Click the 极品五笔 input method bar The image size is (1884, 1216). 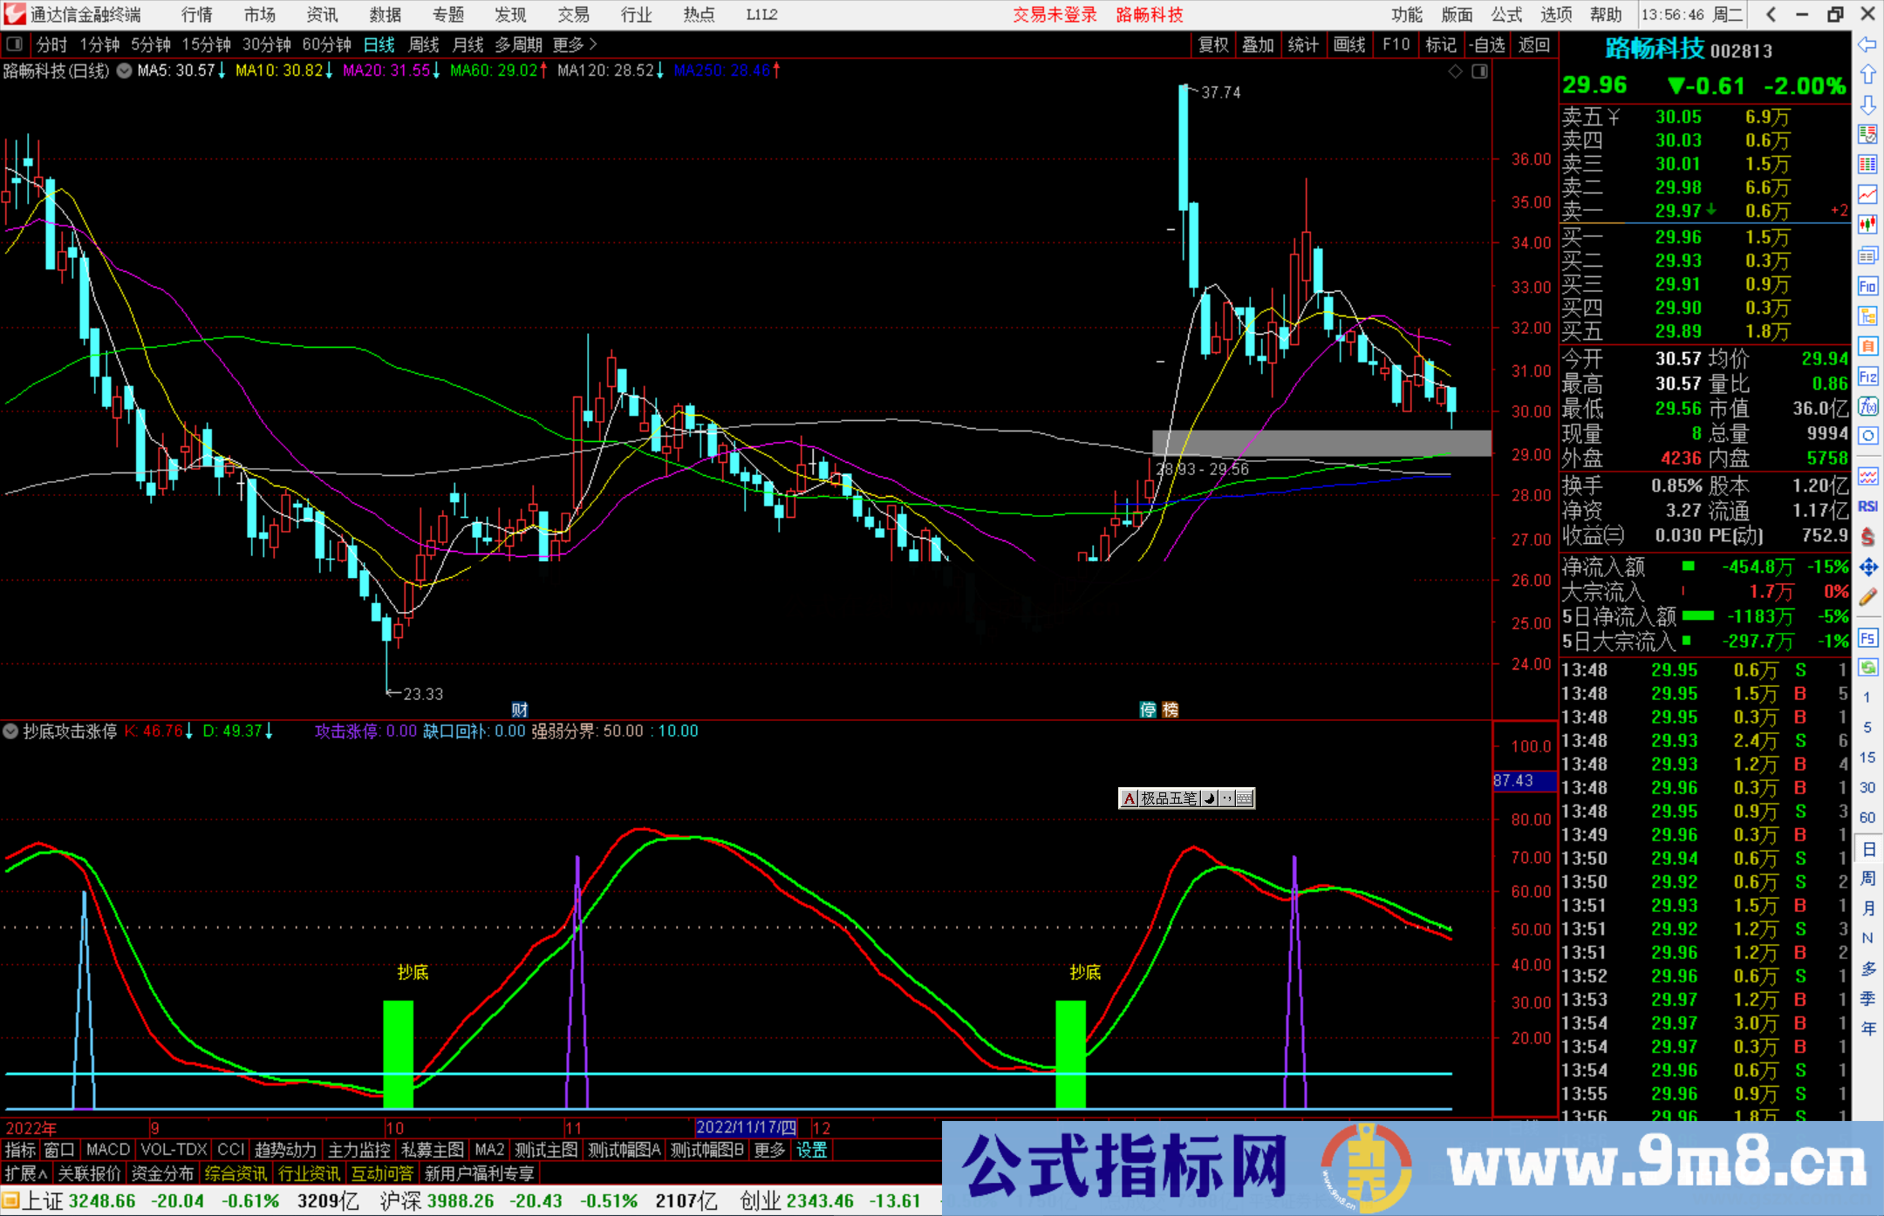point(1186,798)
